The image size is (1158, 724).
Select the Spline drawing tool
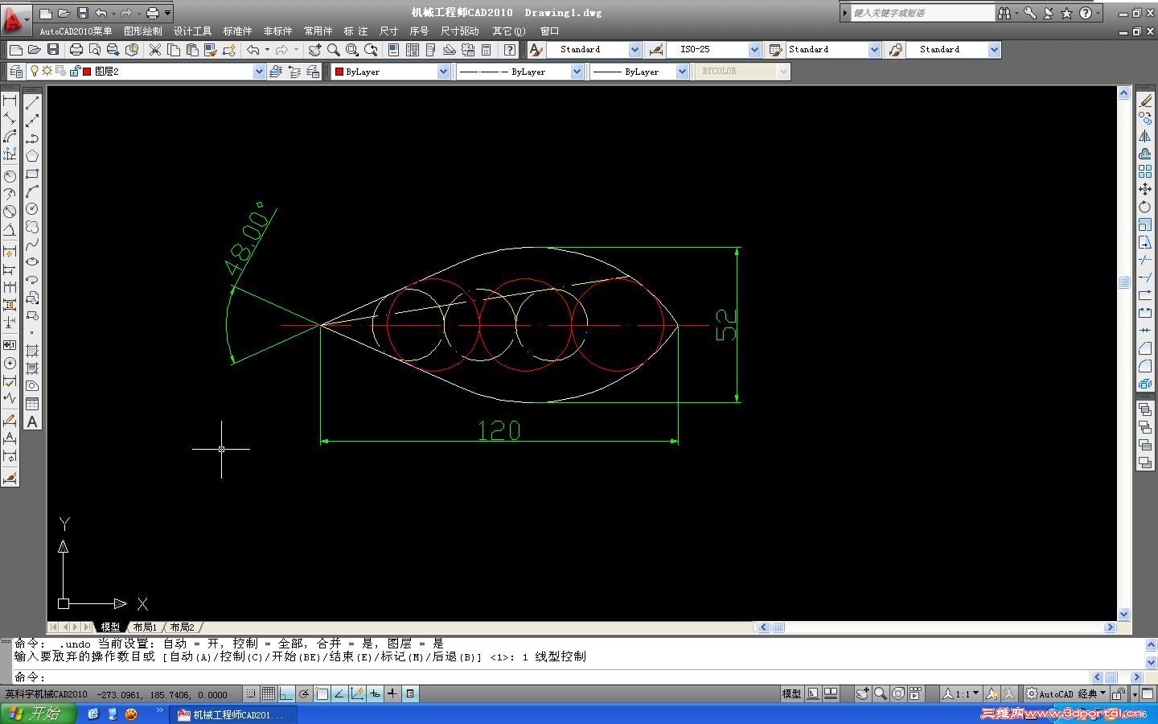point(32,244)
